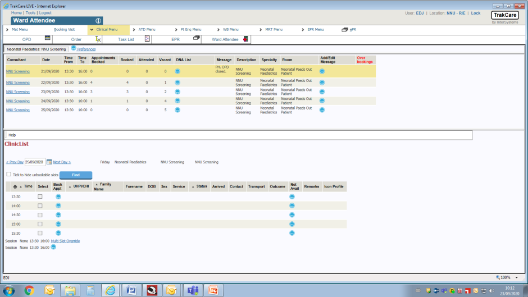Select the checkbox for the 14:00 slot

point(40,206)
